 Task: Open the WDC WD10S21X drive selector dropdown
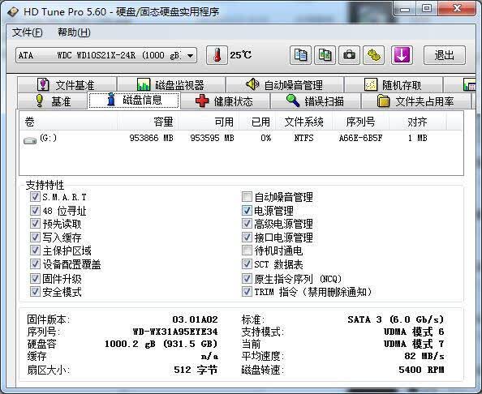(x=106, y=55)
